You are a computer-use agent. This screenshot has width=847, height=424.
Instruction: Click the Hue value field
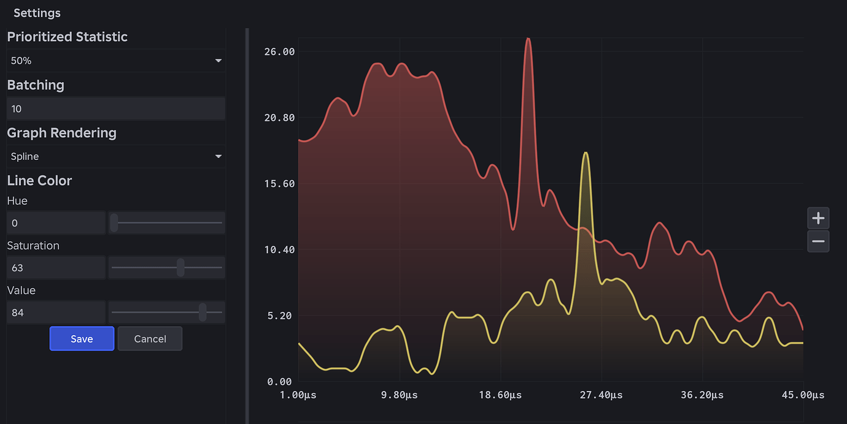tap(56, 223)
